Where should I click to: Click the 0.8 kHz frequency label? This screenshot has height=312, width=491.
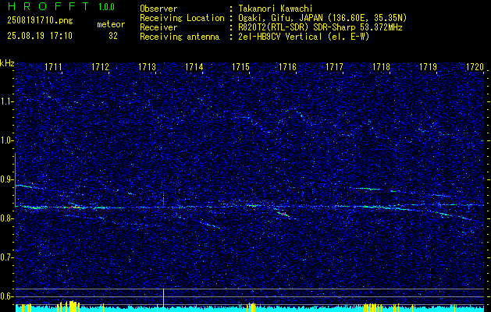5,218
